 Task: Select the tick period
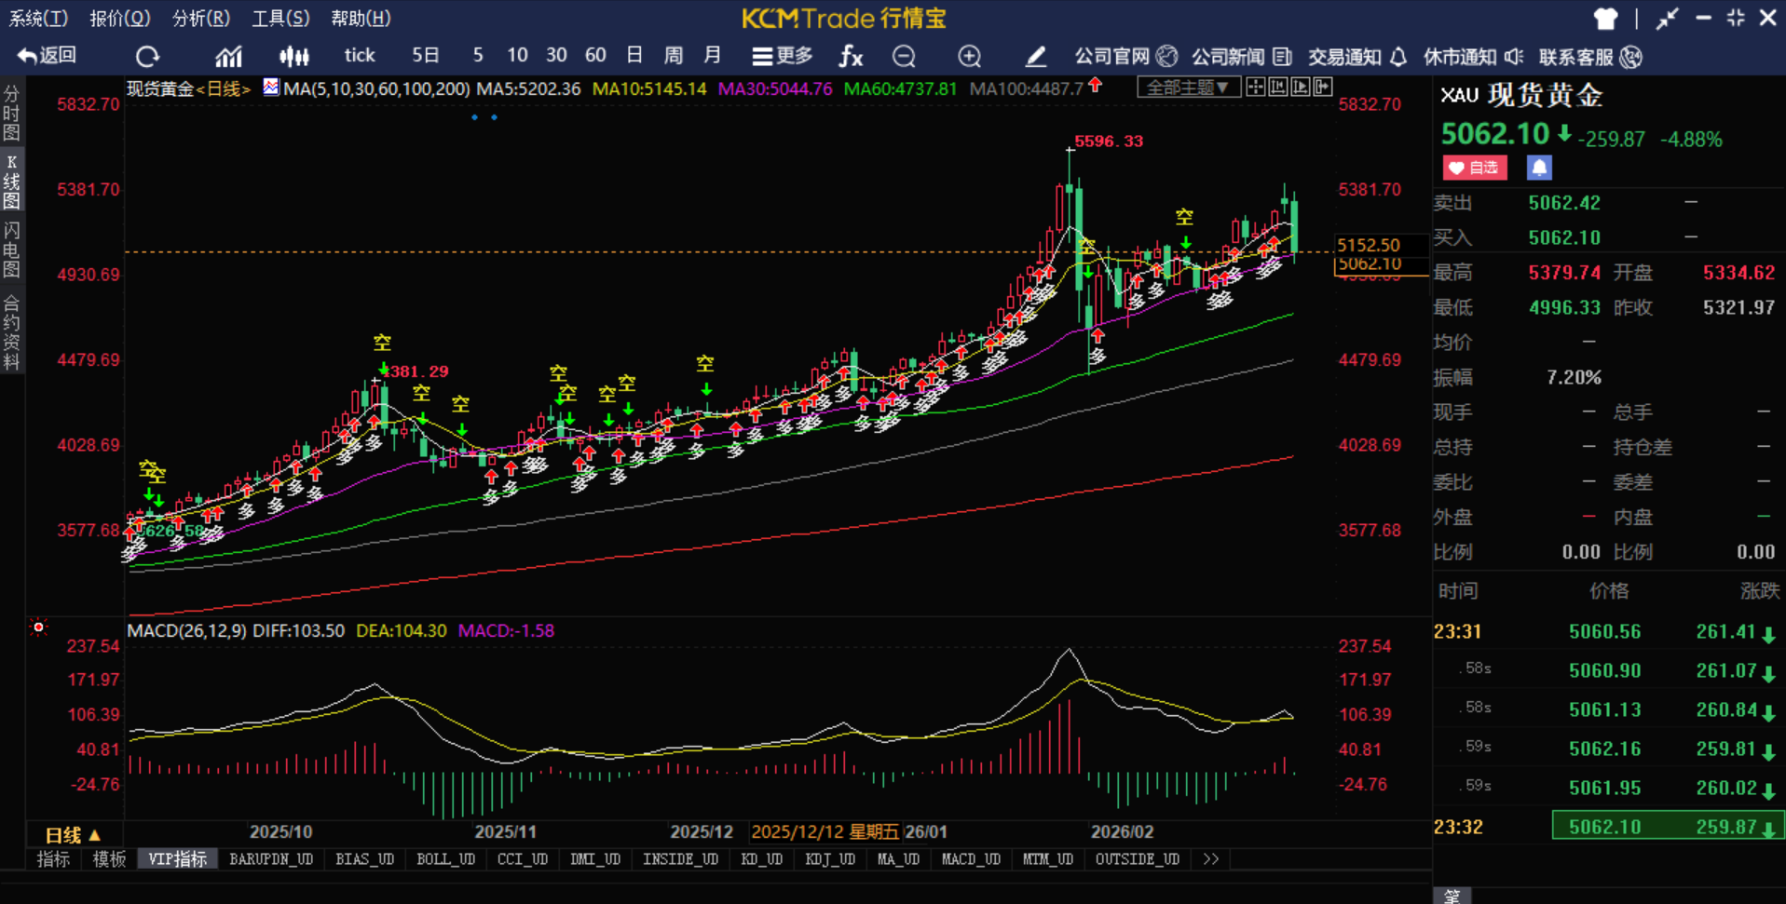360,56
